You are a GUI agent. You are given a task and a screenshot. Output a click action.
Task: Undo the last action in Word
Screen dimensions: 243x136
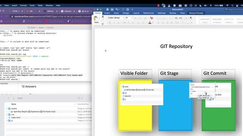pyautogui.click(x=117, y=9)
